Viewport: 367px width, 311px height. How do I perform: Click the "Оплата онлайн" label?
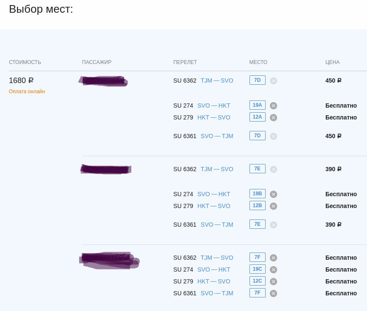pyautogui.click(x=27, y=92)
